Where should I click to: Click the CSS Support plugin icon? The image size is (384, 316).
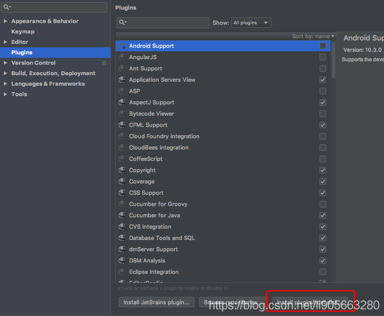pos(122,193)
